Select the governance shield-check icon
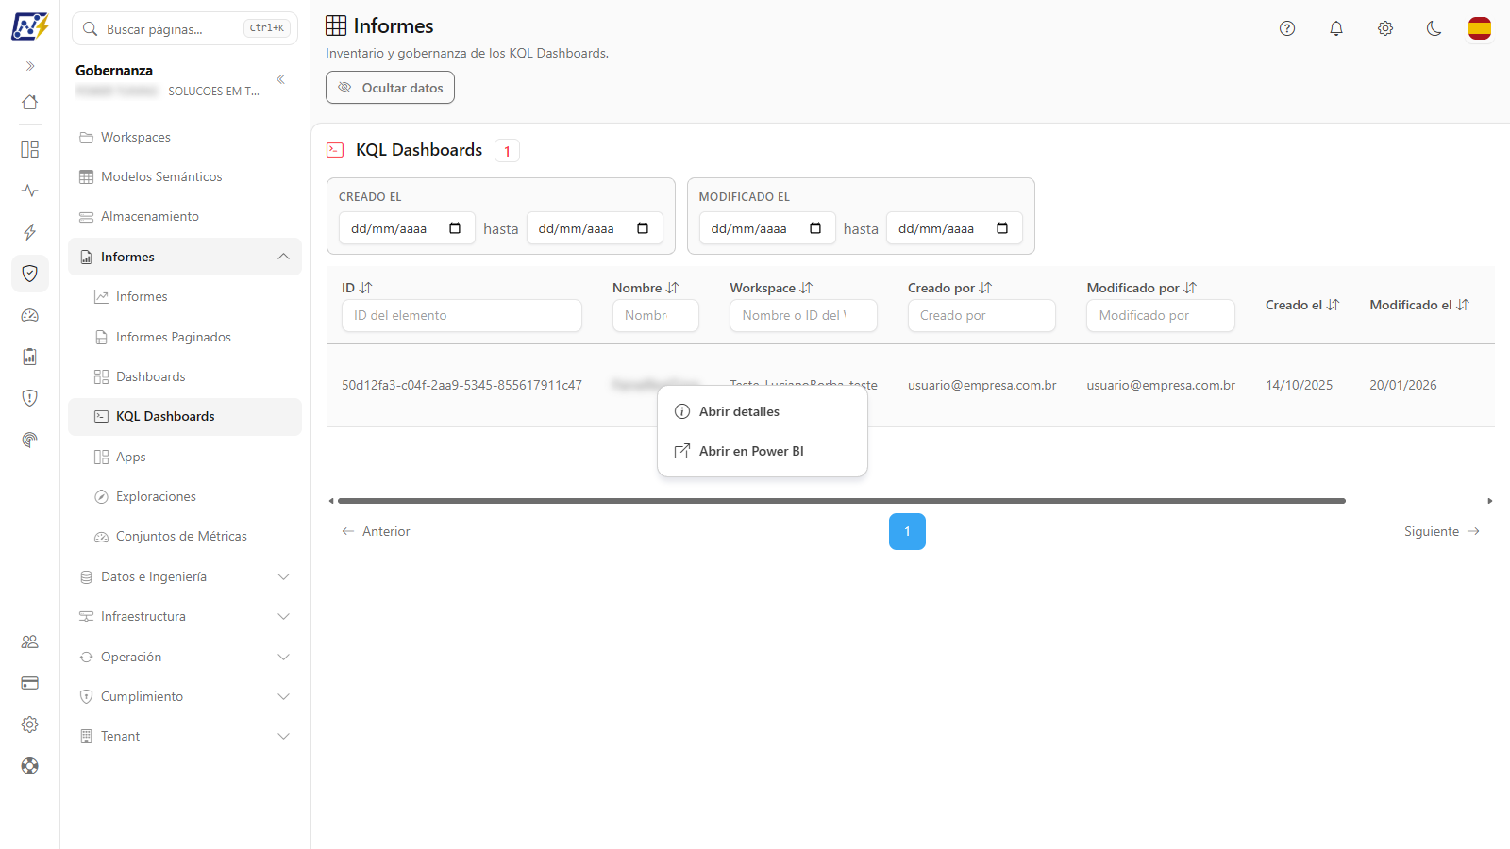The height and width of the screenshot is (849, 1510). (x=30, y=274)
